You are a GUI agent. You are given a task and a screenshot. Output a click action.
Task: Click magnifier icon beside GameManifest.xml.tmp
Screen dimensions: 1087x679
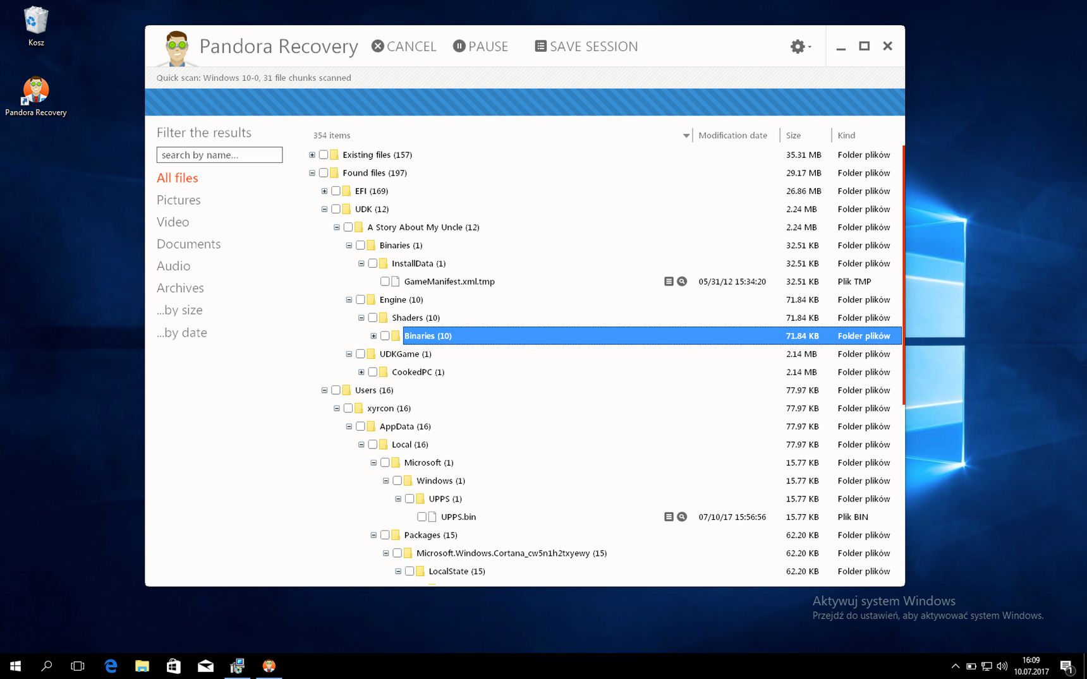[682, 282]
